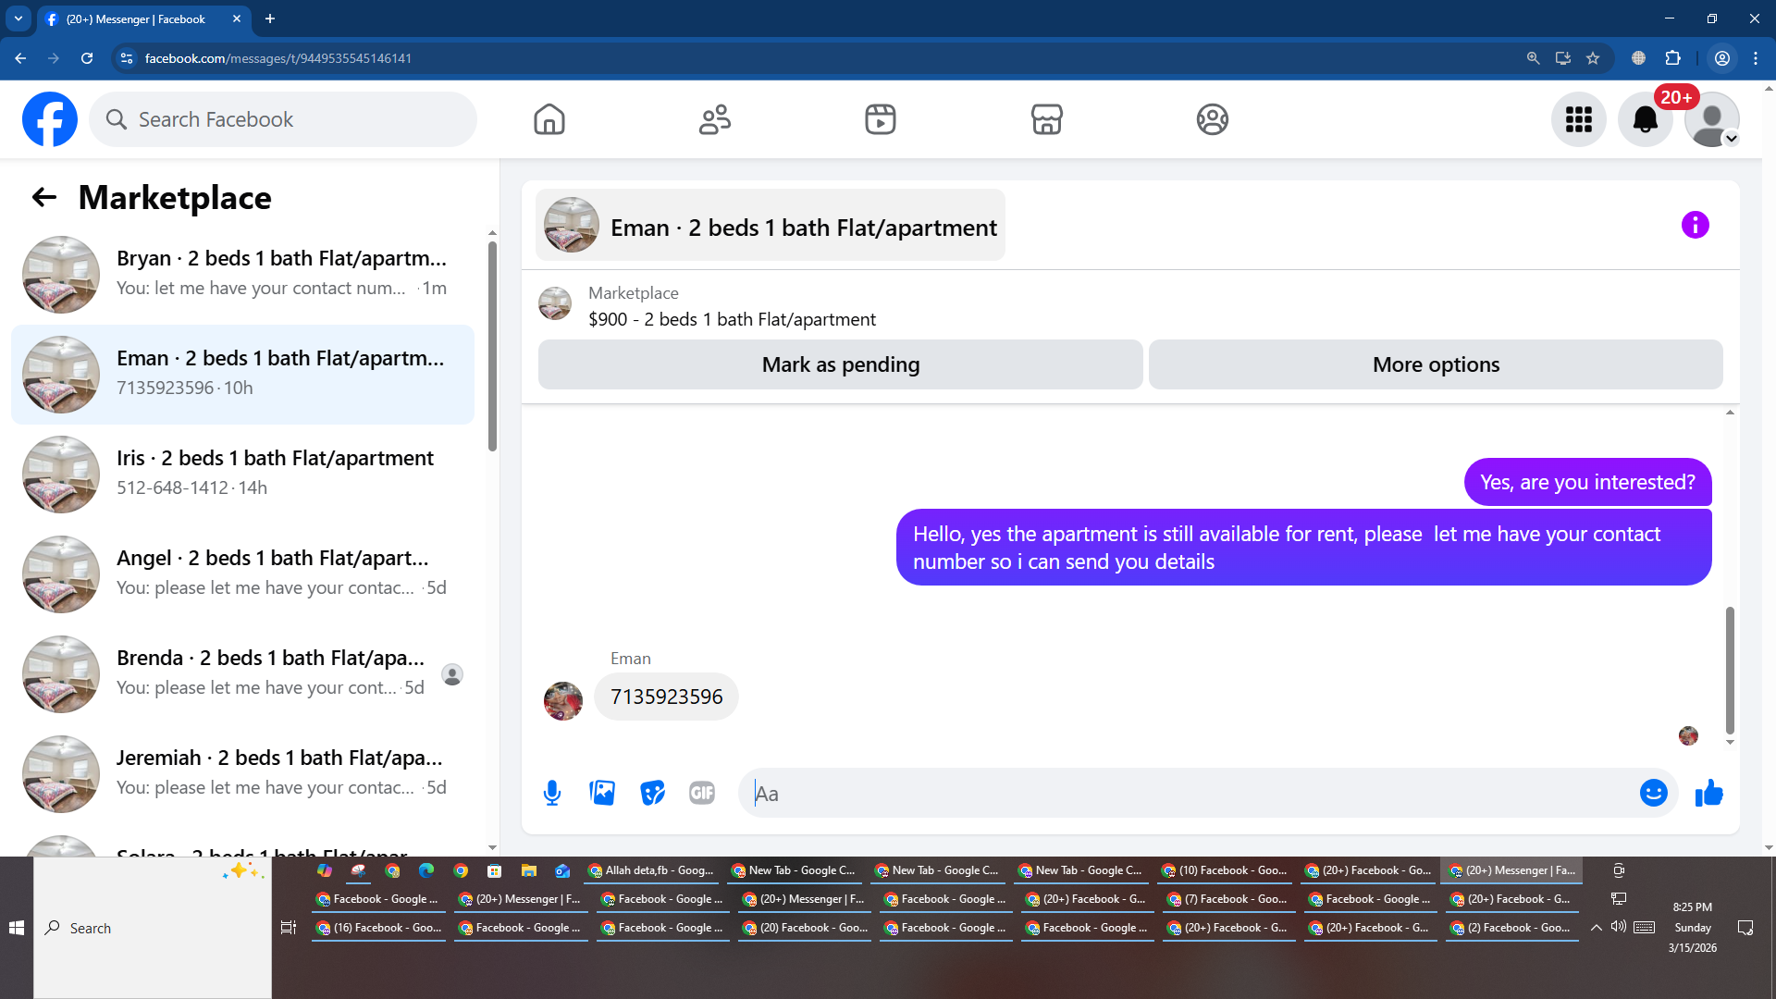Open the Groups icon in top navigation
Image resolution: width=1776 pixels, height=999 pixels.
point(1212,119)
